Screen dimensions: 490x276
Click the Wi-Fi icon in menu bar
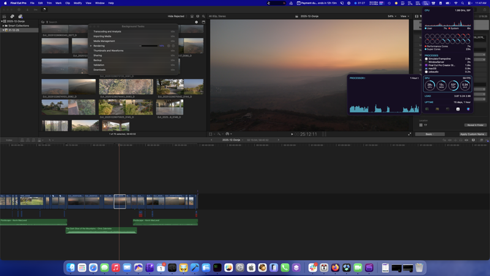coord(456,3)
